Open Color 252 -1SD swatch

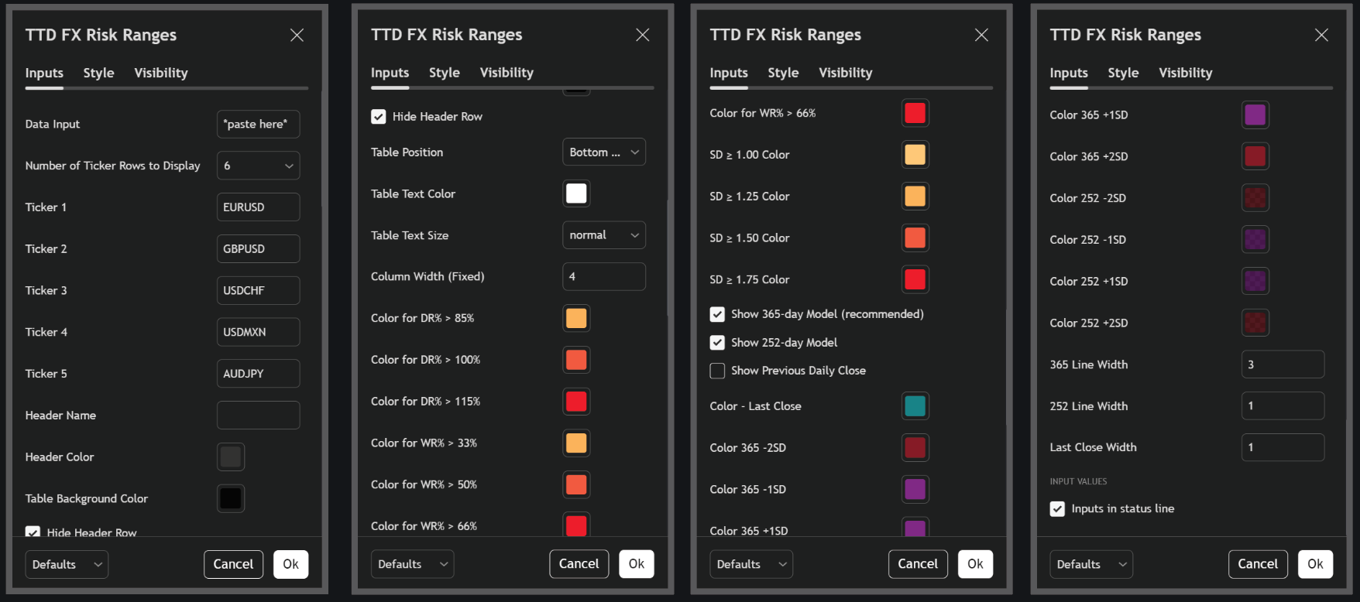click(1255, 240)
